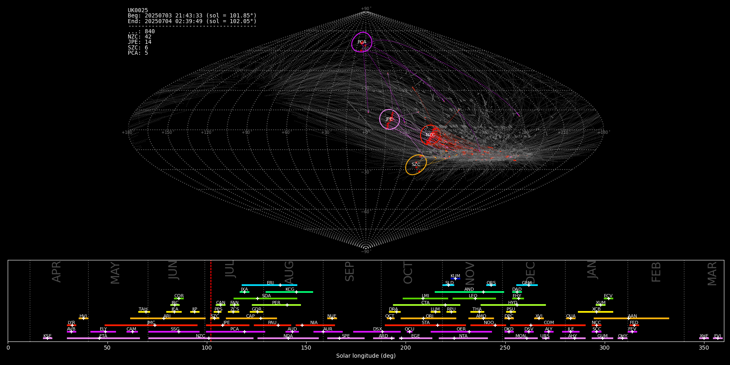Click the 'NZC: 42' count entry
Screen dimensions: 730x365
(x=140, y=37)
